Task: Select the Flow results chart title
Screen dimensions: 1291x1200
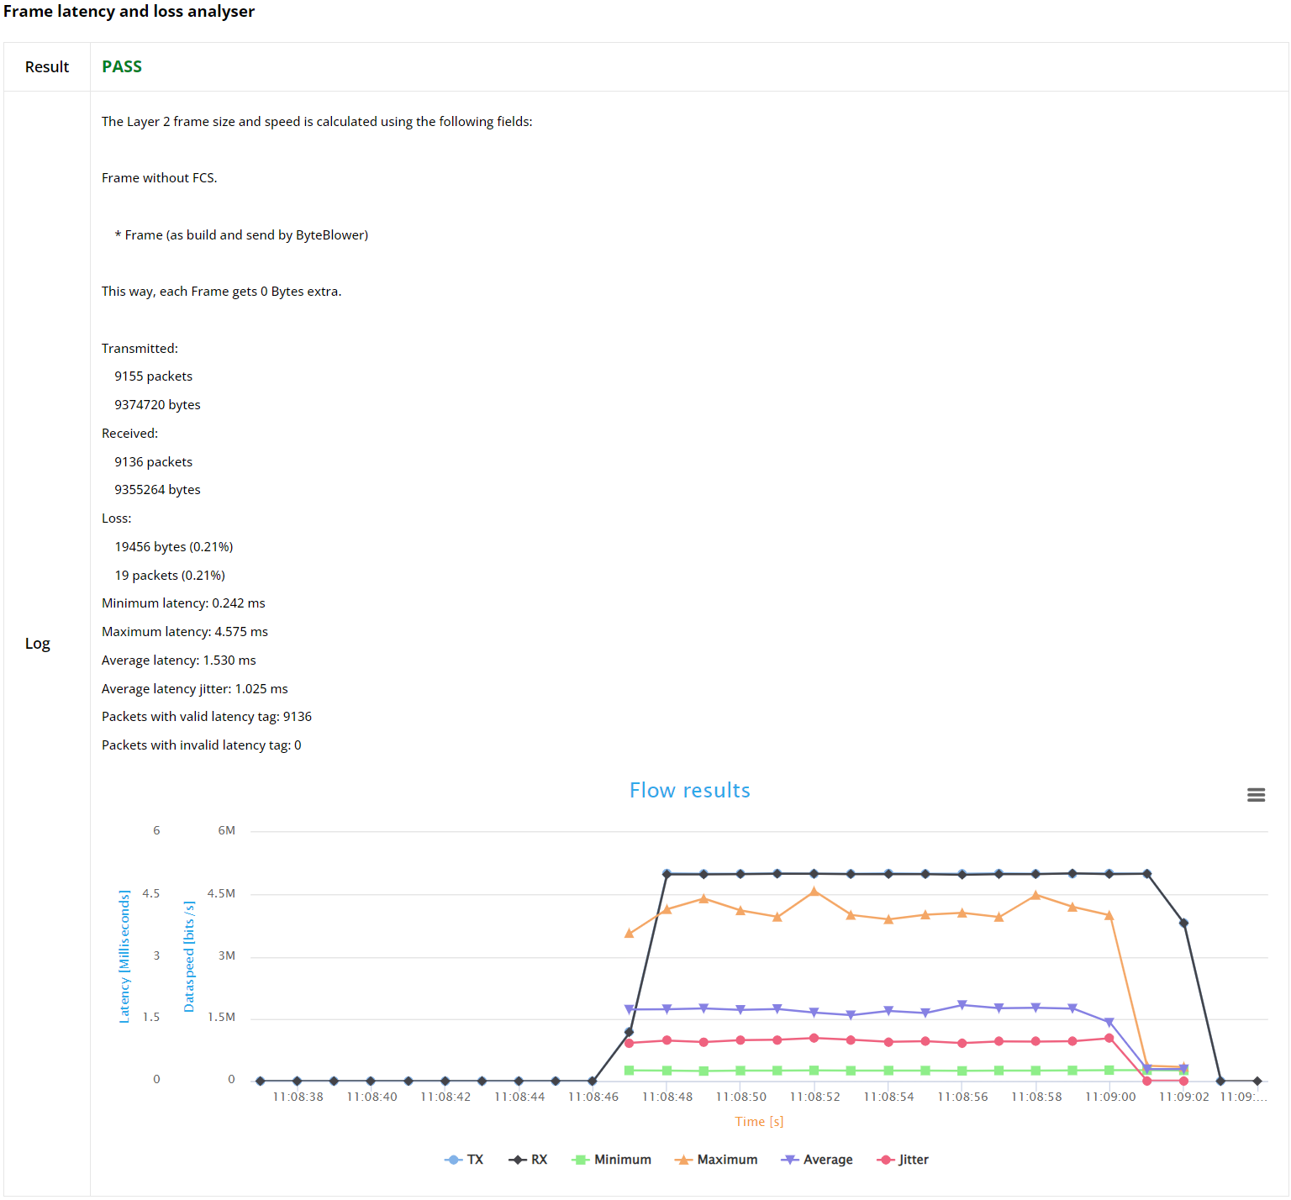Action: click(689, 790)
